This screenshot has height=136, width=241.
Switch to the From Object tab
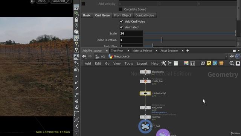[122, 15]
